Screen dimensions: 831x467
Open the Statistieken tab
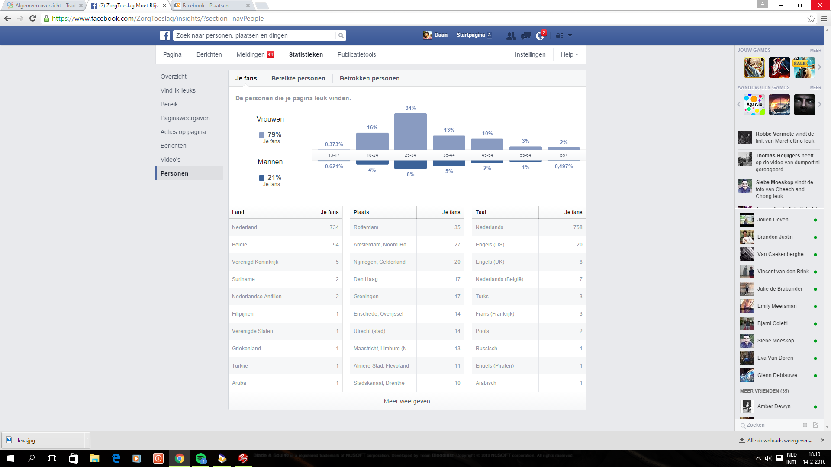[306, 54]
